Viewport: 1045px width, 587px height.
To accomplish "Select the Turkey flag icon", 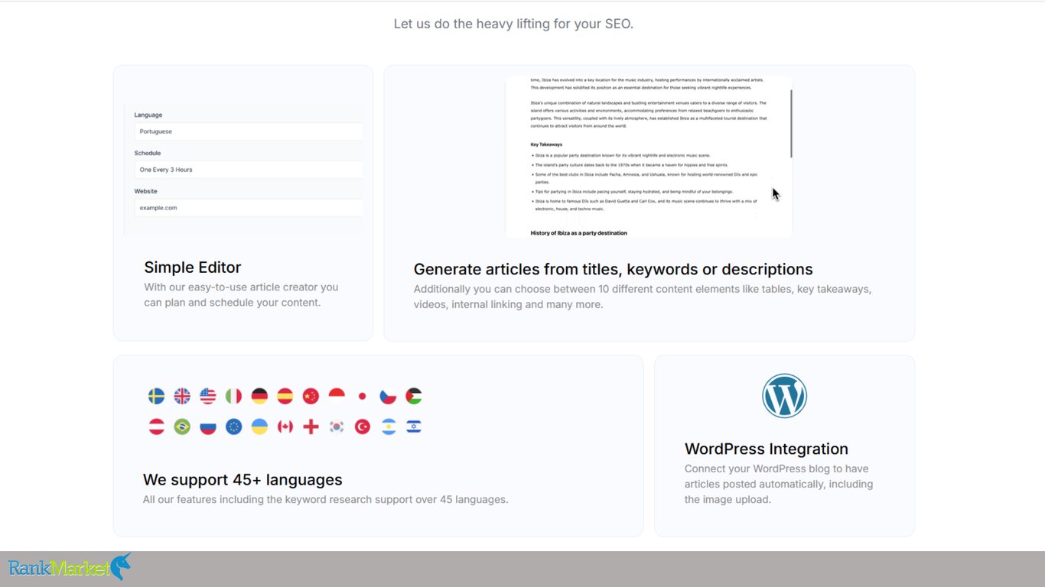I will coord(363,426).
